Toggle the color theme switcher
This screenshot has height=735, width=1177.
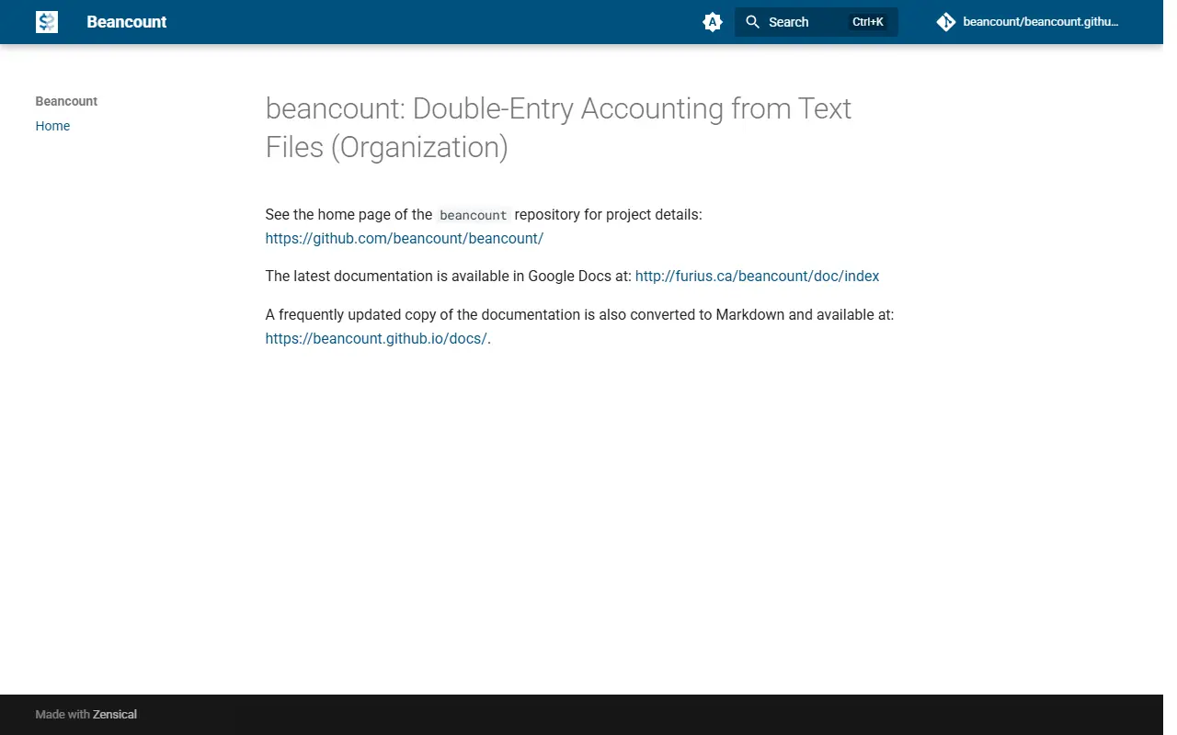click(x=713, y=22)
